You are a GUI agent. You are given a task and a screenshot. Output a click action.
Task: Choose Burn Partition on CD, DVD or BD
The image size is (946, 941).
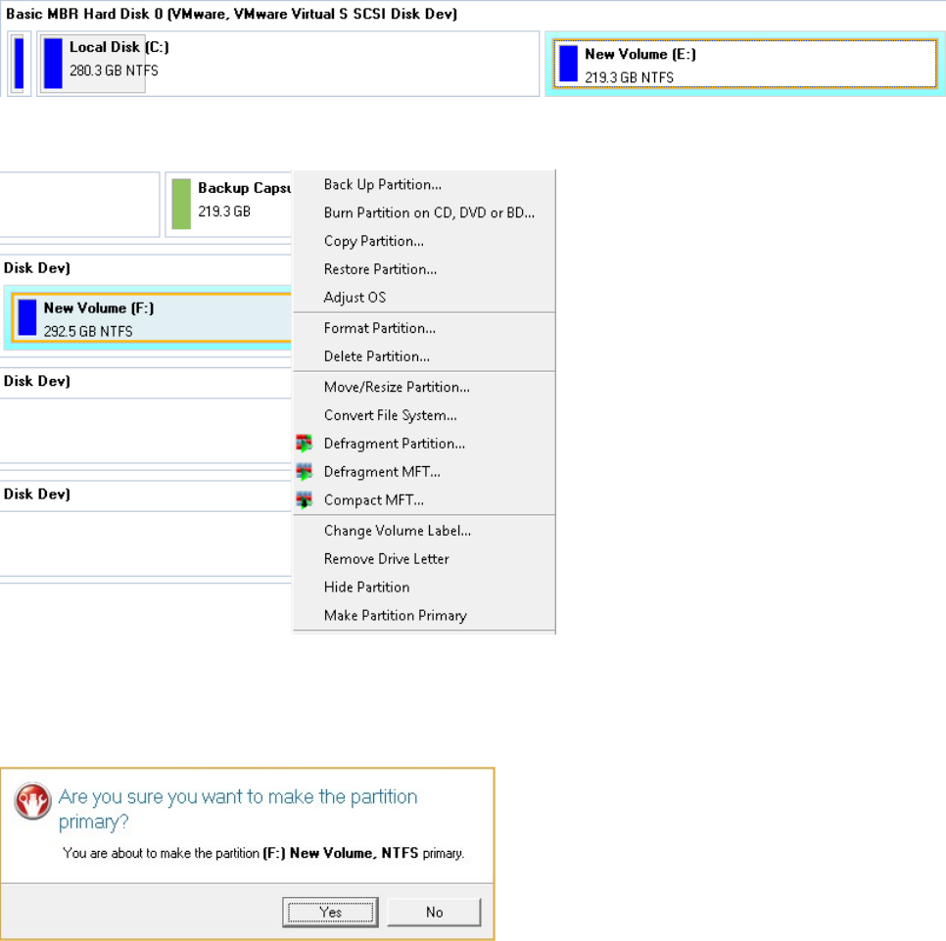tap(423, 212)
